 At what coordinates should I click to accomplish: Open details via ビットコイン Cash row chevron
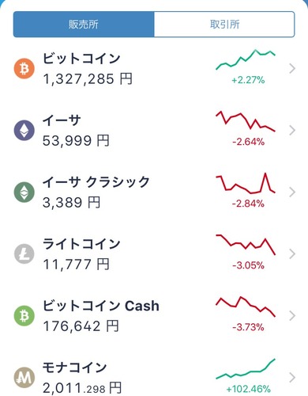click(292, 316)
